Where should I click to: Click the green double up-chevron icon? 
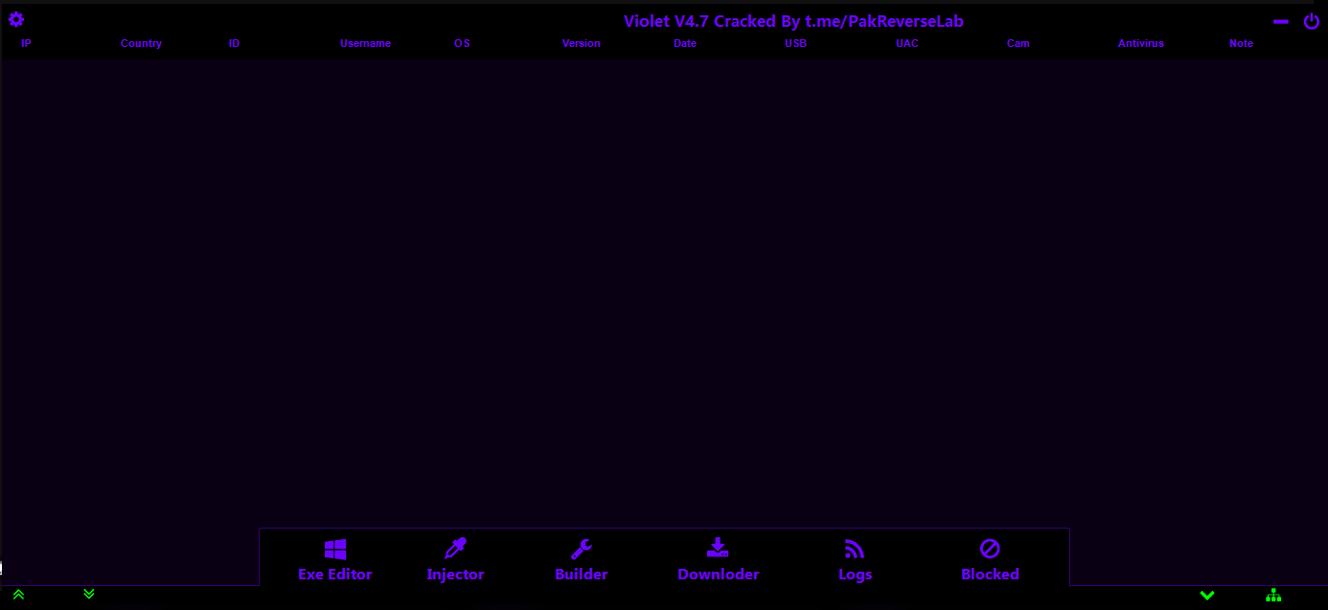(x=18, y=594)
